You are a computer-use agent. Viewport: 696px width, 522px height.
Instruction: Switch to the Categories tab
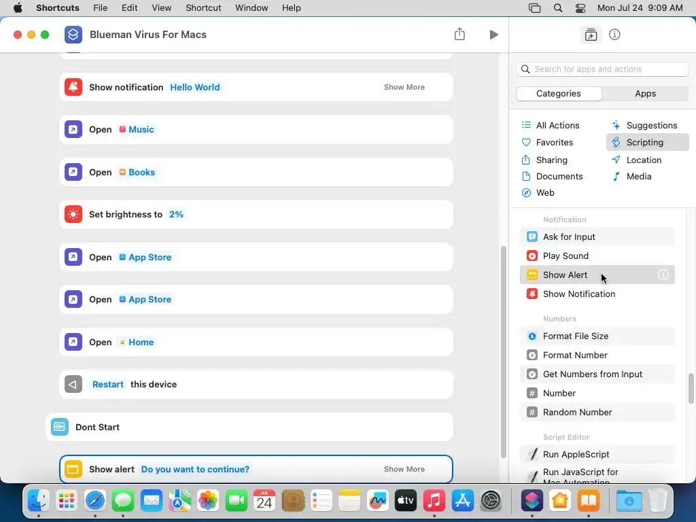click(559, 93)
